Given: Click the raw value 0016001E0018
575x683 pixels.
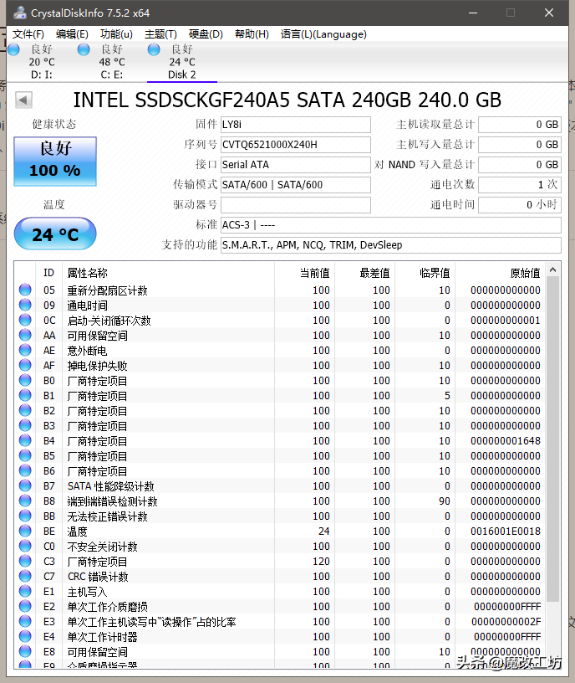Looking at the screenshot, I should tap(506, 531).
